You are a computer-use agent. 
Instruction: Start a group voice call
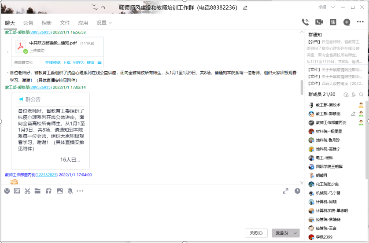(x=305, y=22)
